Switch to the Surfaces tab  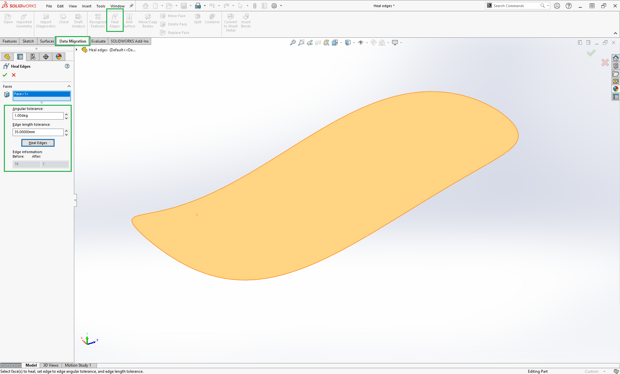[47, 41]
